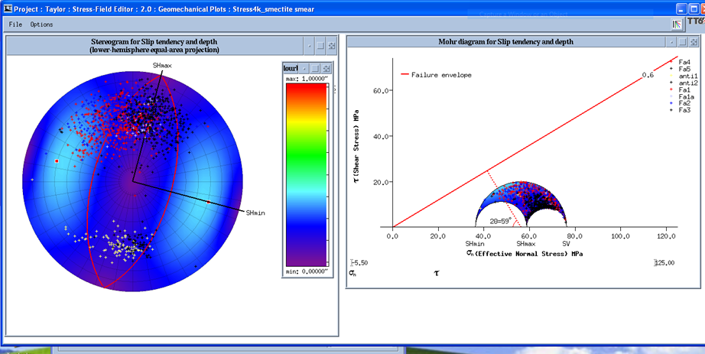The width and height of the screenshot is (705, 354).
Task: Click the Effective Normal Stress axis title
Action: click(x=525, y=254)
